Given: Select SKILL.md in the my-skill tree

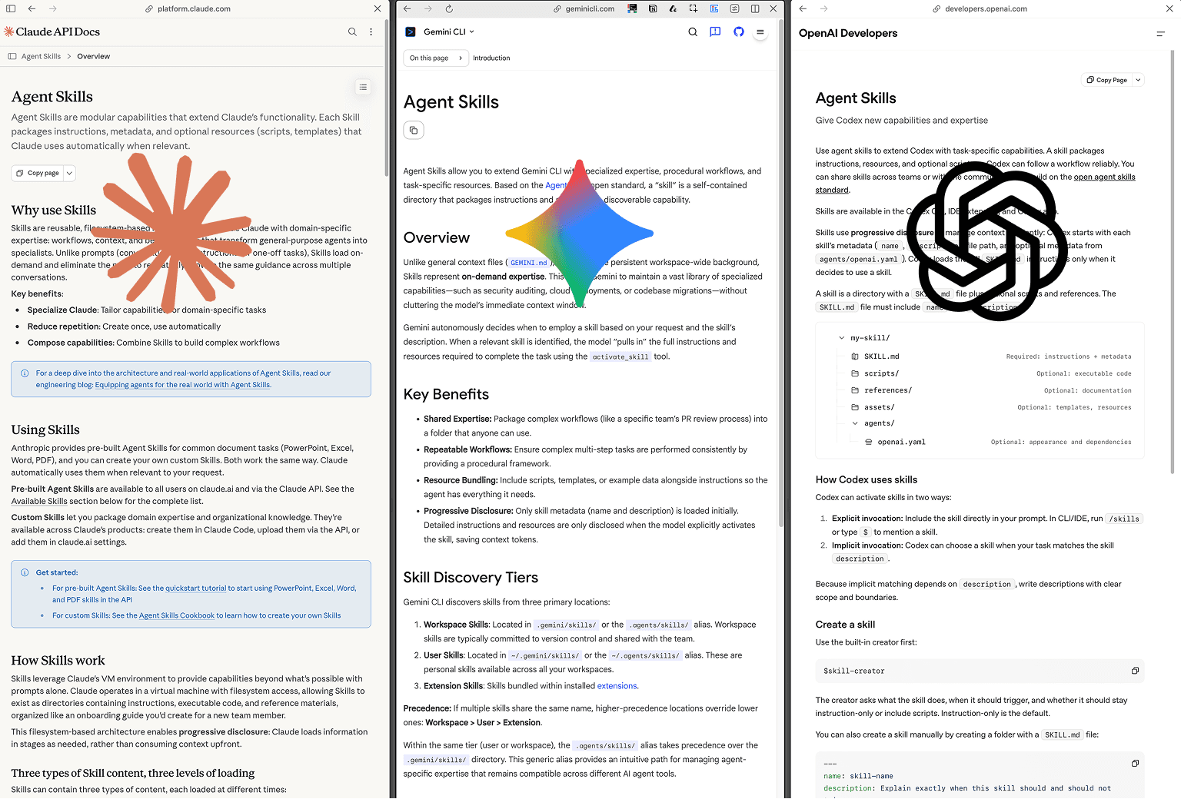Looking at the screenshot, I should (990, 356).
